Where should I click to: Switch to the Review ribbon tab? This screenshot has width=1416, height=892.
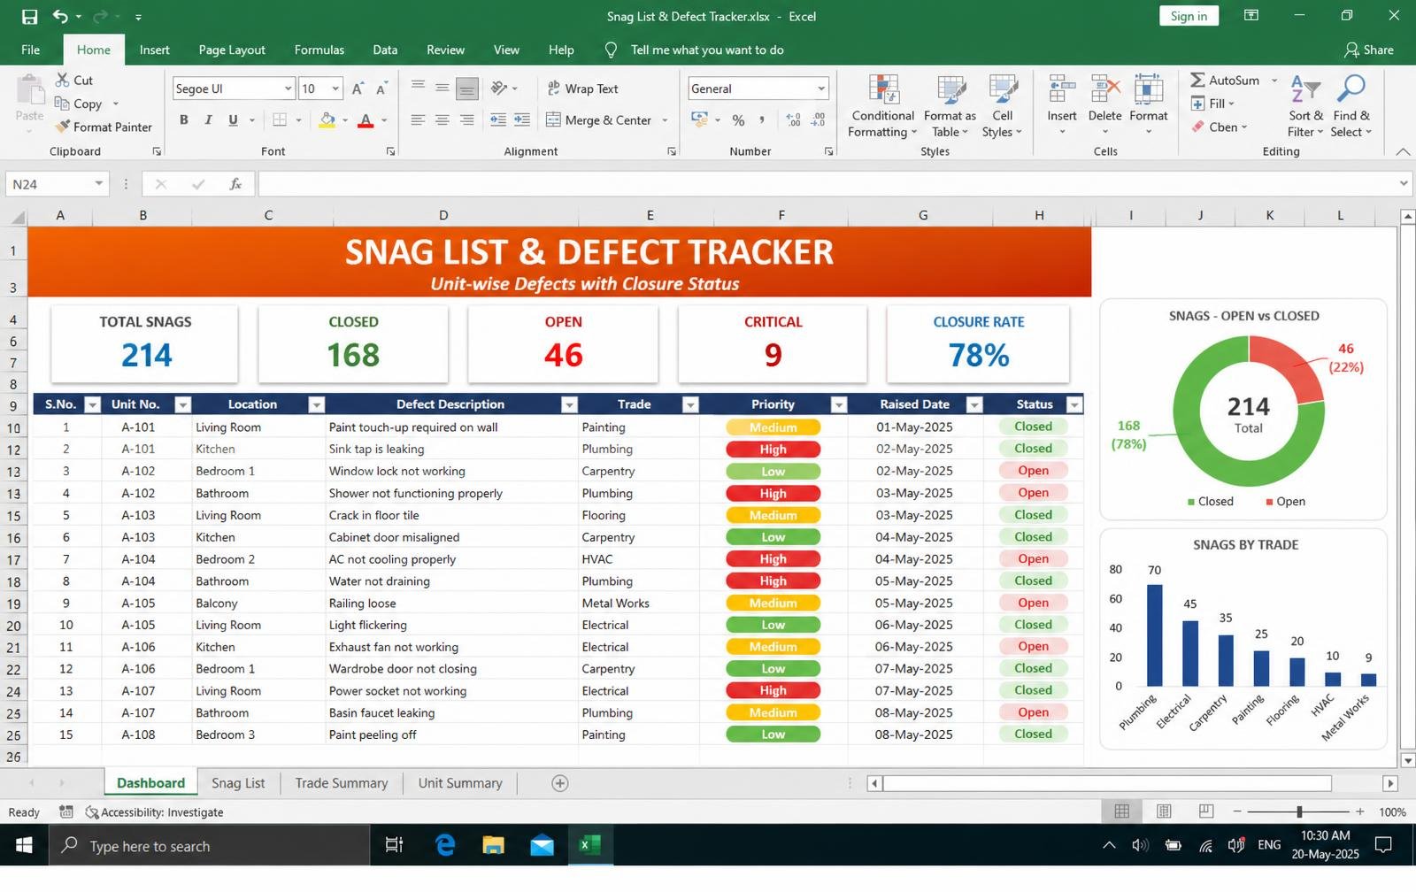pos(445,50)
